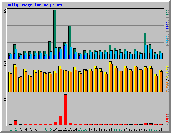Click day label 29 on x-axis

point(150,129)
